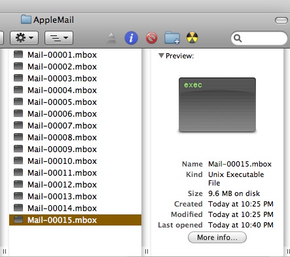Click the file icon beside Mail-00004.mbox
The height and width of the screenshot is (257, 290).
(18, 90)
